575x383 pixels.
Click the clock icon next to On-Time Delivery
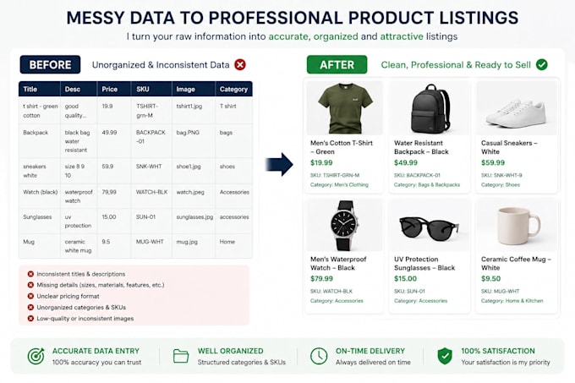pos(319,356)
